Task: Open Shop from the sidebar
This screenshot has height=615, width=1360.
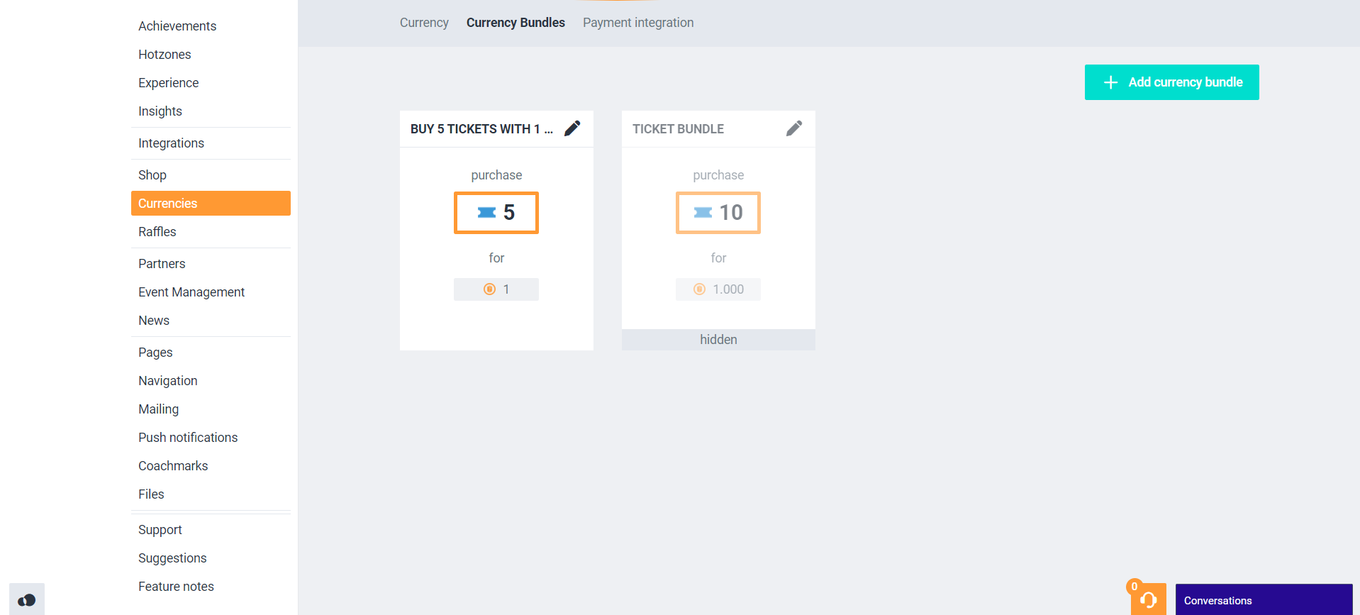Action: [x=152, y=175]
